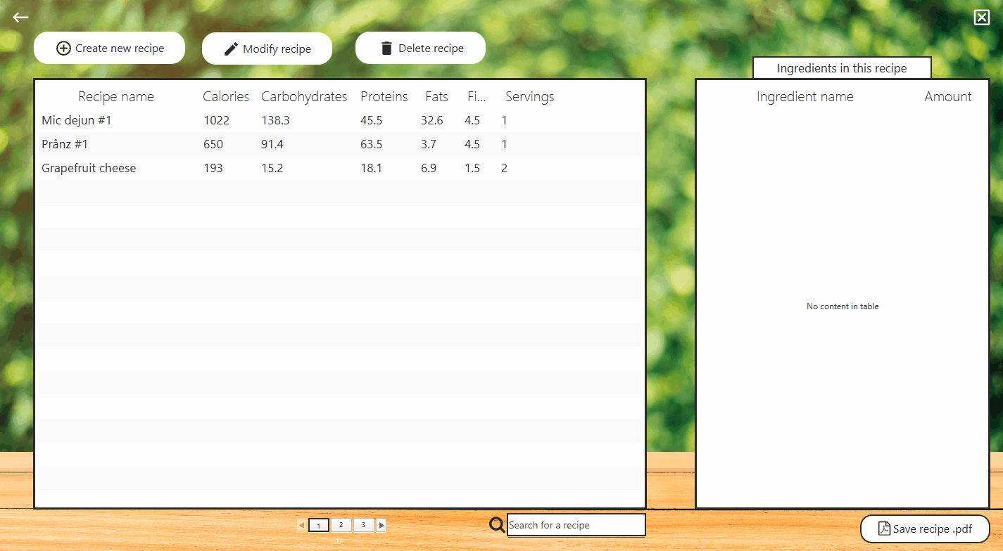This screenshot has height=551, width=1003.
Task: Close the recipe window with X icon
Action: 982,18
